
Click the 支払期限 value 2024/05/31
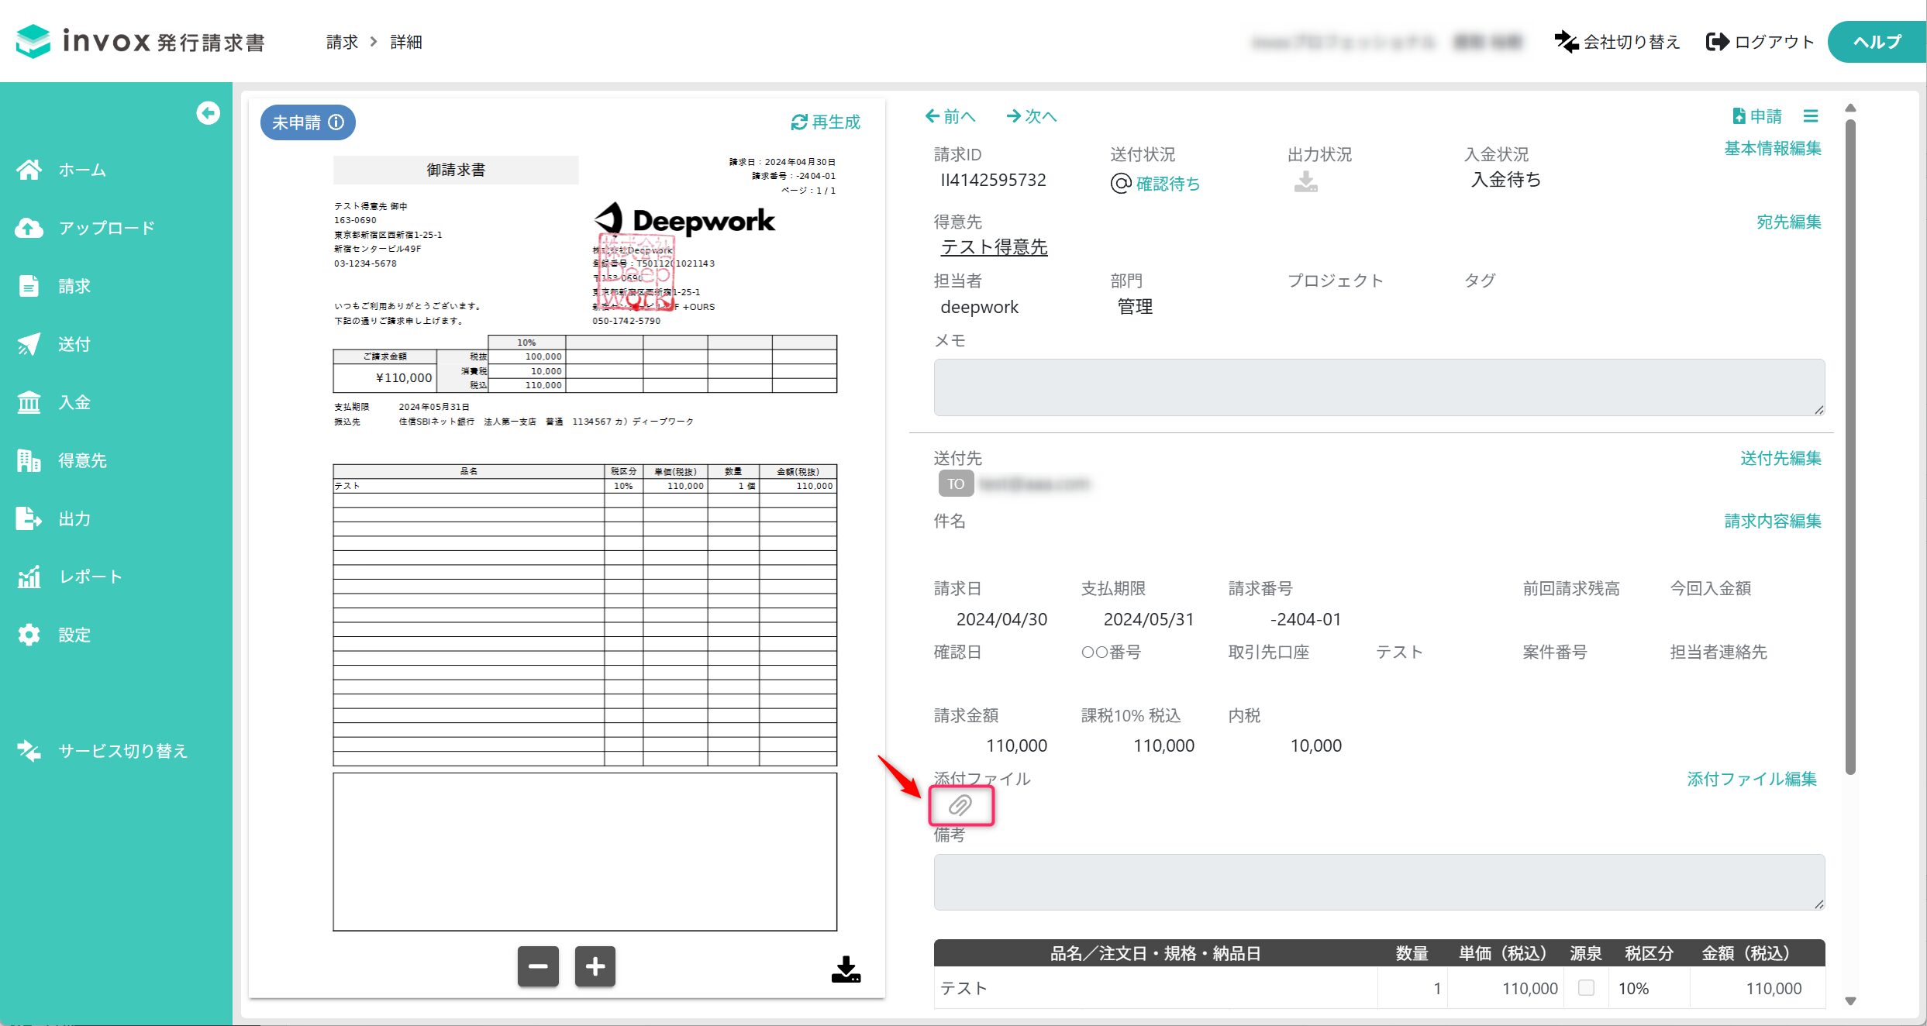click(1149, 619)
